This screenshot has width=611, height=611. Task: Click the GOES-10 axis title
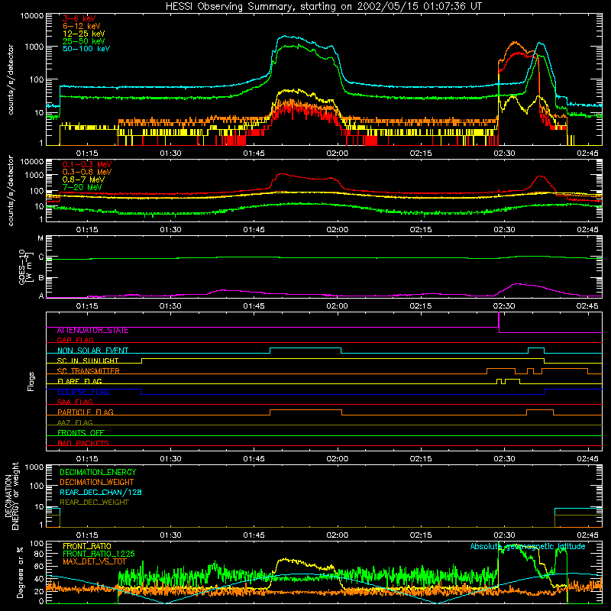tap(26, 267)
